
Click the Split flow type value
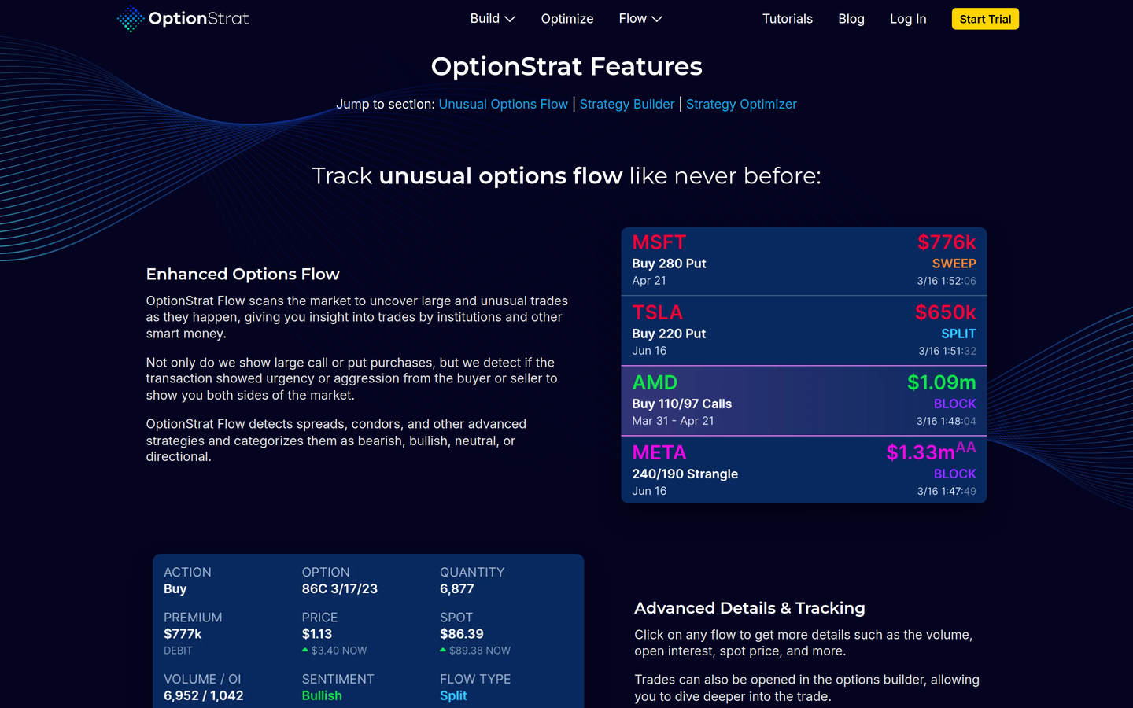(453, 695)
